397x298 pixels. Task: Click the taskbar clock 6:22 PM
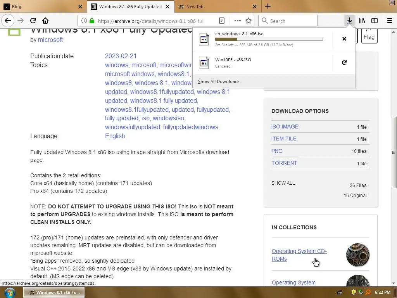click(383, 292)
